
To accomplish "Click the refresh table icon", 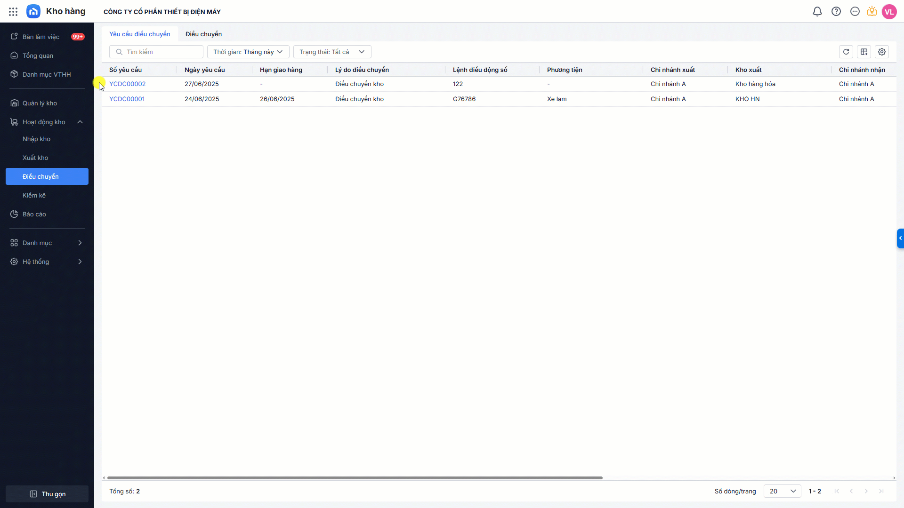I will click(x=846, y=52).
